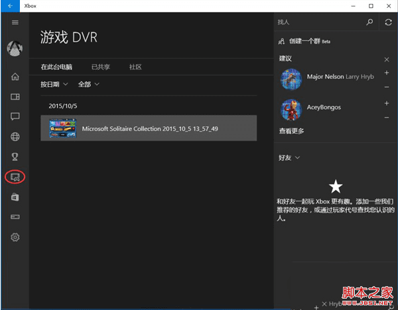Add Major Nelson with the plus icon

[387, 73]
